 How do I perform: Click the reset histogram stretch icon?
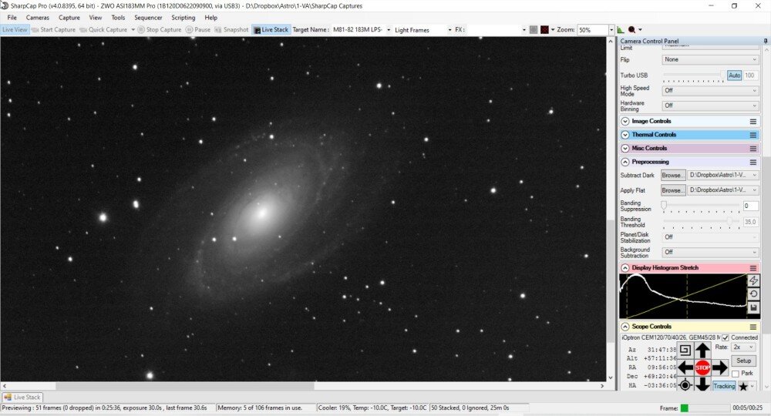753,294
